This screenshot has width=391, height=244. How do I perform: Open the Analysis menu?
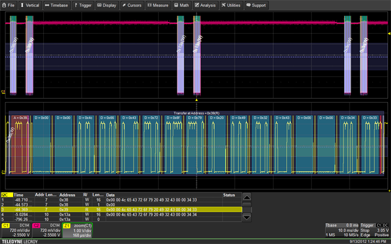[205, 5]
